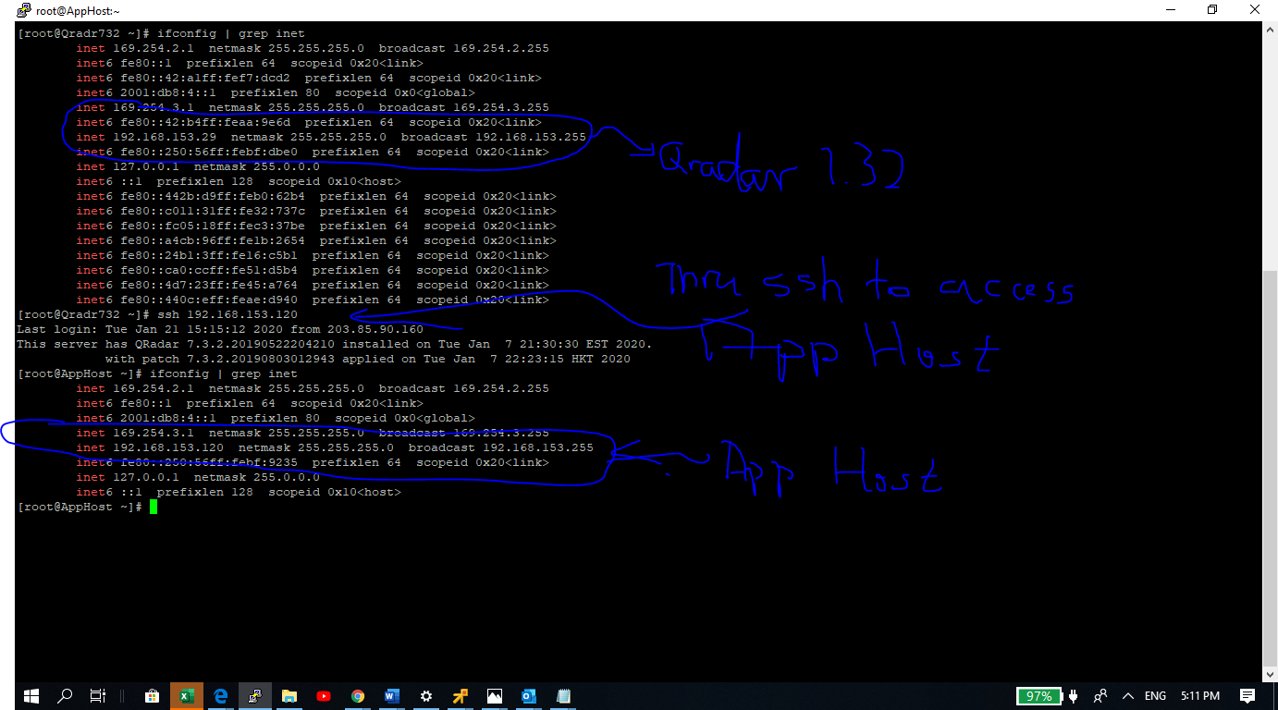This screenshot has width=1278, height=710.
Task: Click 'inet6 fe80::250:56ff:febf:dbe0' line
Action: (x=313, y=152)
